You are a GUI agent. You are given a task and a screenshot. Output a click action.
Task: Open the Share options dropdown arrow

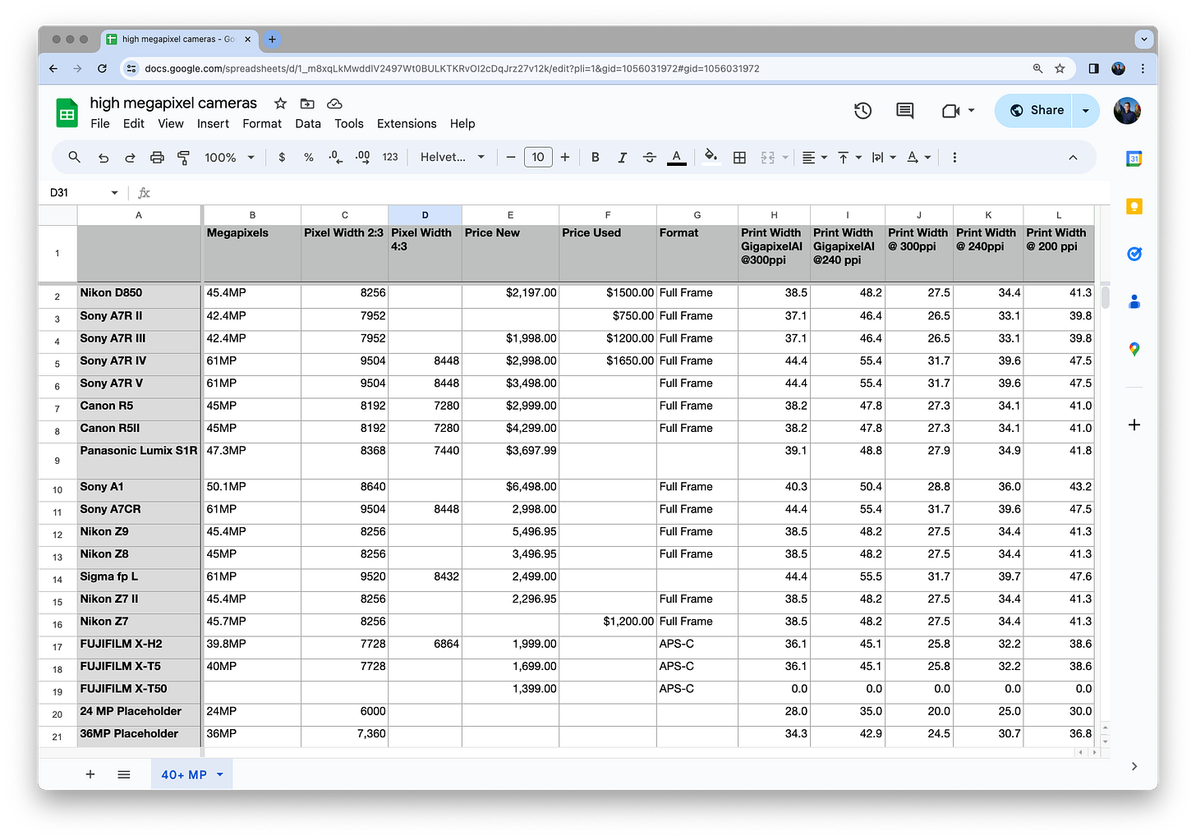click(x=1086, y=110)
